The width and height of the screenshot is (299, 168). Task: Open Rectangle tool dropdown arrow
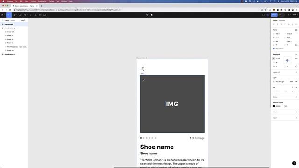tap(22, 15)
